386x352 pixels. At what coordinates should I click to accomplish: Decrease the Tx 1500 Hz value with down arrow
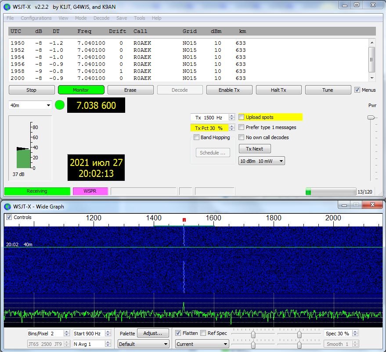tap(232, 119)
